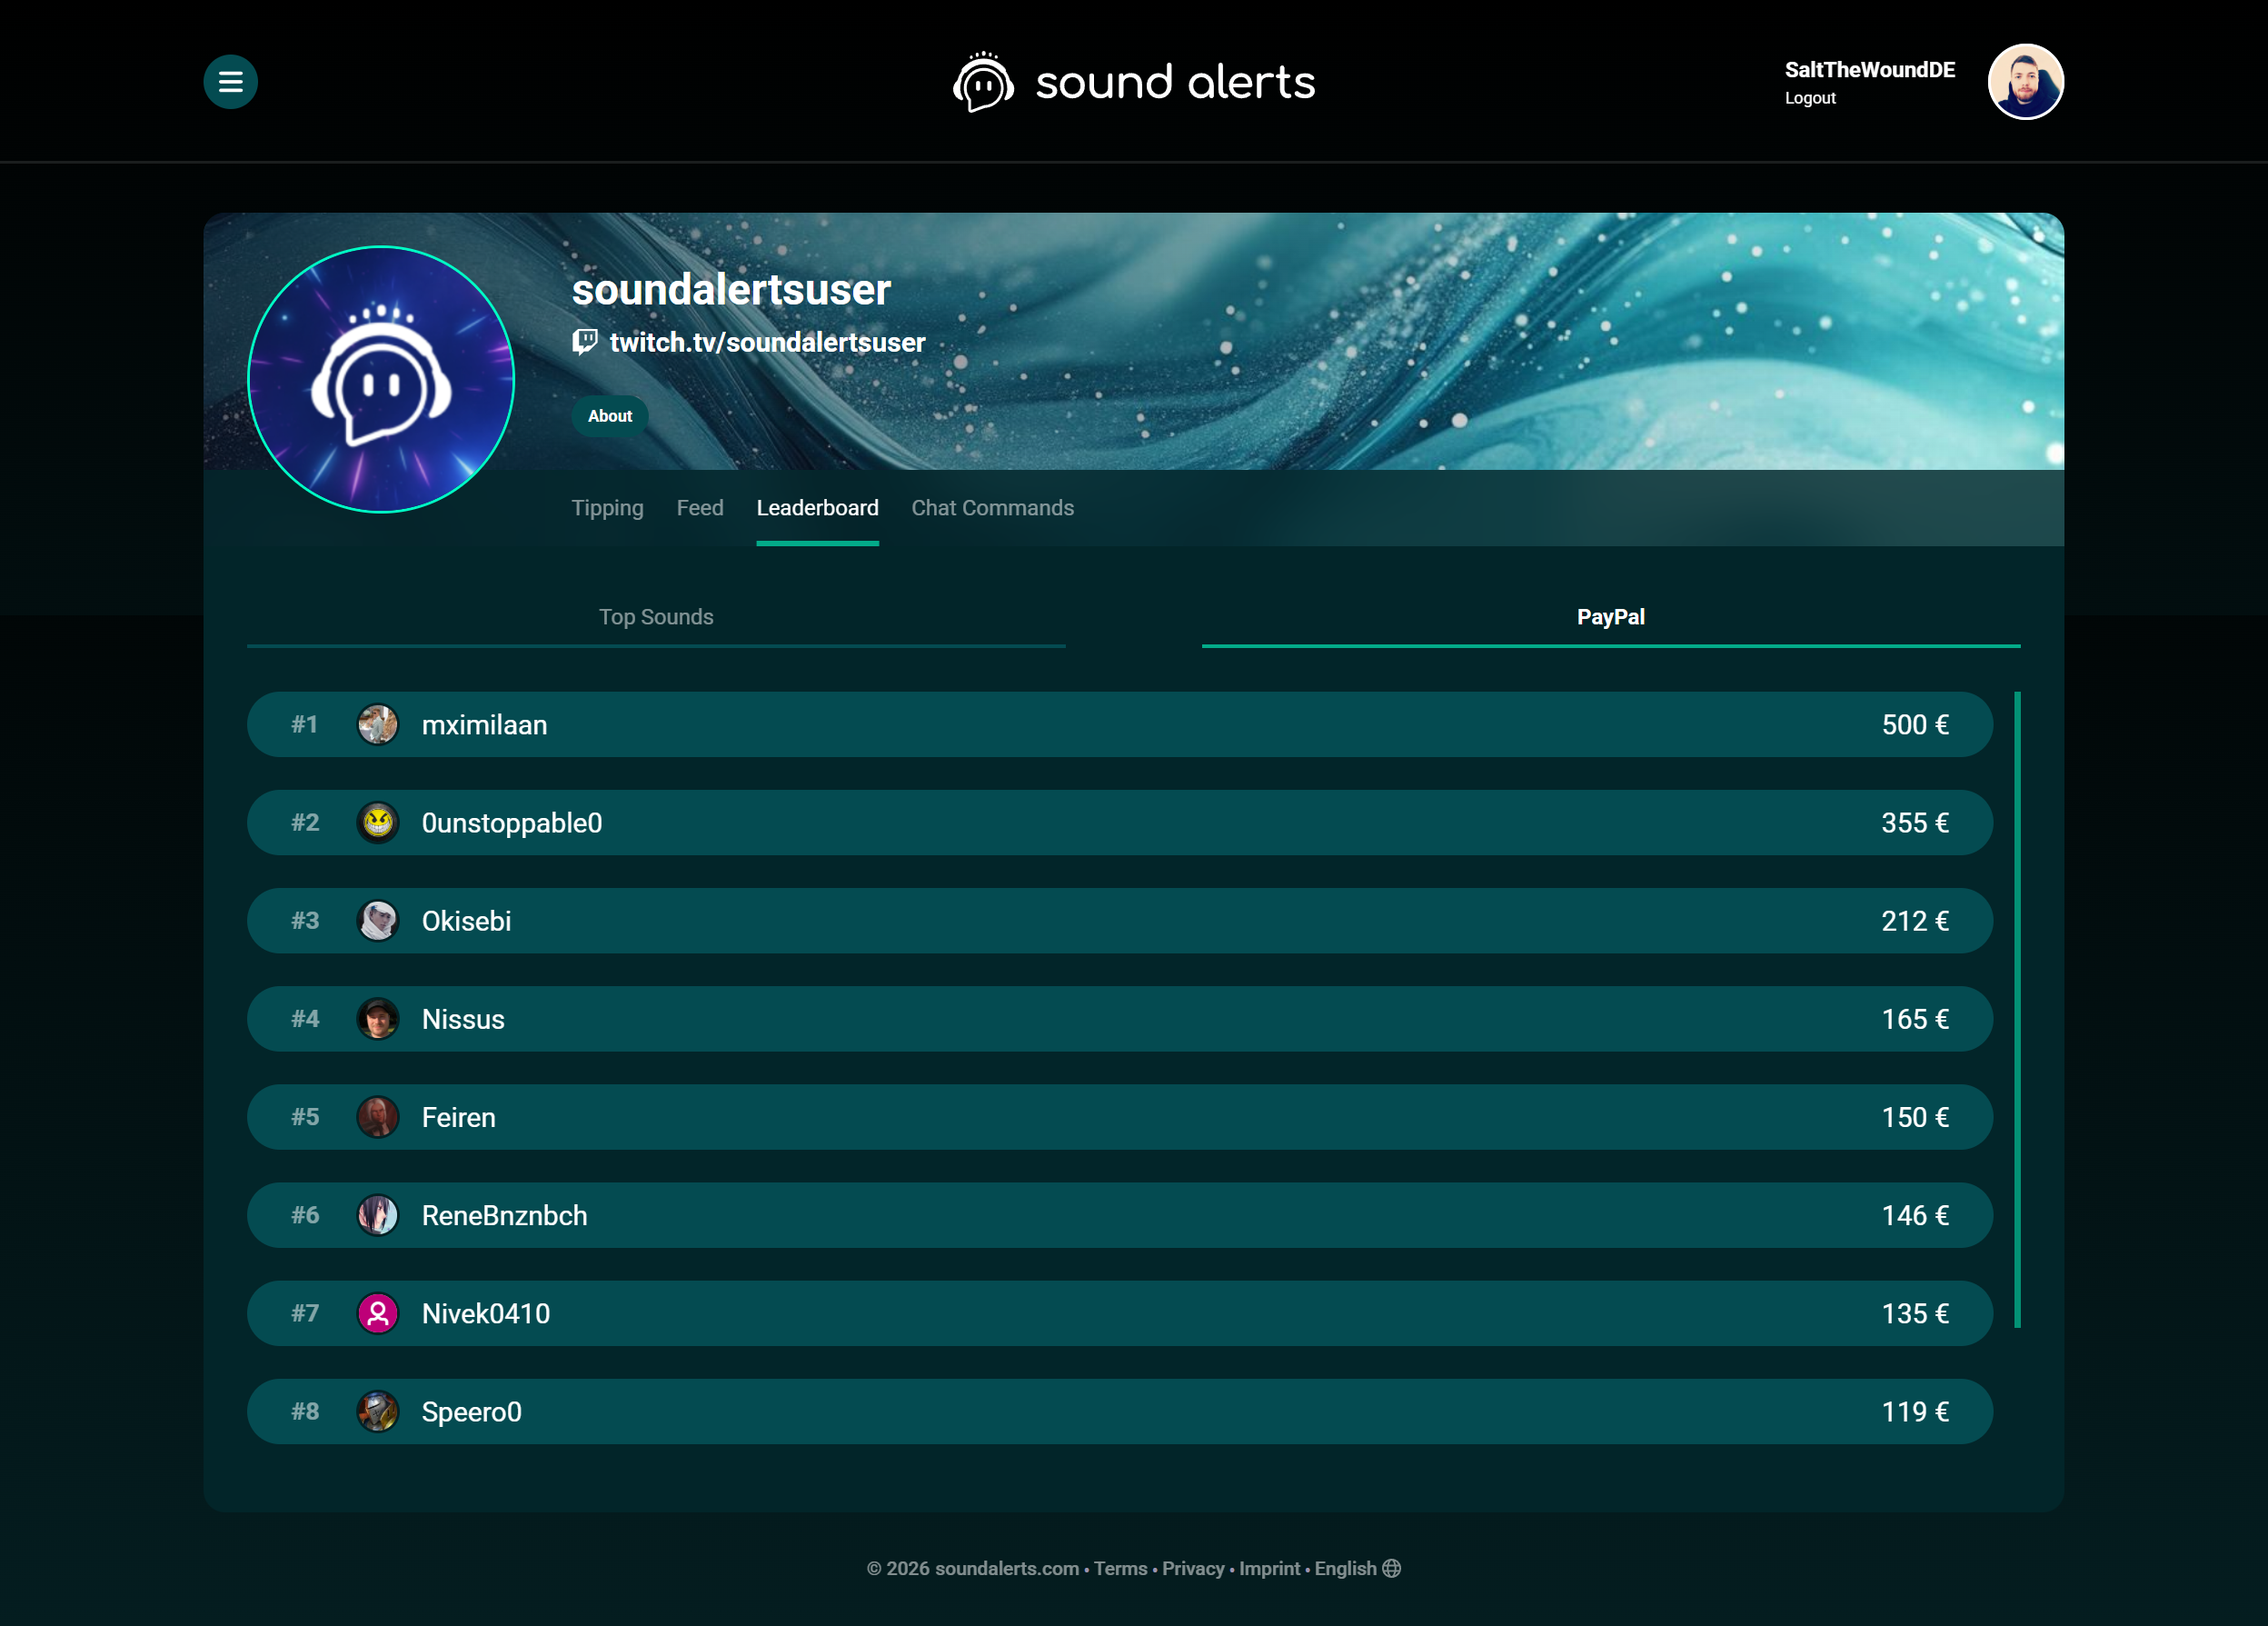Click Nivek0410's pink default avatar
This screenshot has width=2268, height=1626.
pos(378,1313)
